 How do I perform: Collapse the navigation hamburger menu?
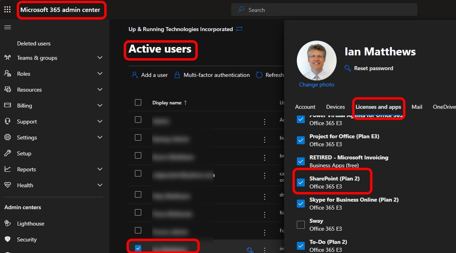pos(7,27)
